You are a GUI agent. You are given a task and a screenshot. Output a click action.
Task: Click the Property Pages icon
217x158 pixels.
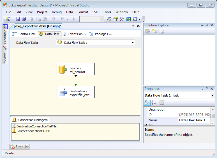[162, 103]
